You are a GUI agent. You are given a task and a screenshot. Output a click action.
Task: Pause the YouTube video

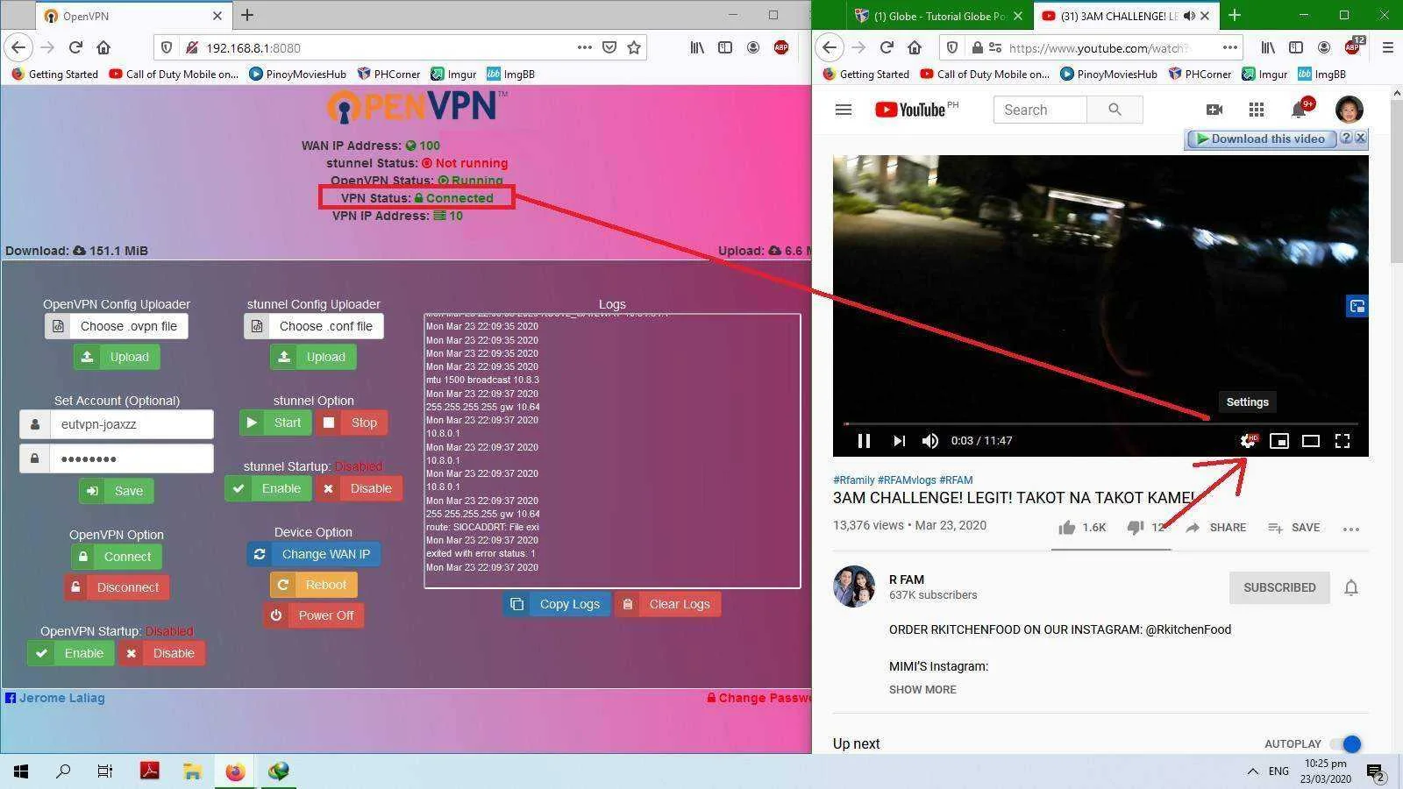click(864, 441)
